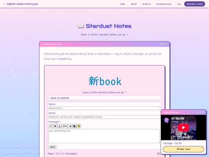Click the Stardust Notes heading
This screenshot has height=157, width=209.
(x=108, y=26)
